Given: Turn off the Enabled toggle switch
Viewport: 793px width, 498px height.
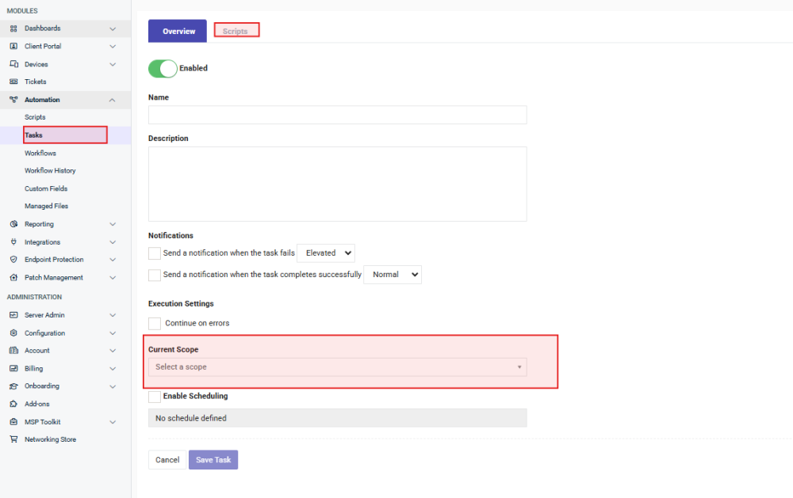Looking at the screenshot, I should [163, 68].
